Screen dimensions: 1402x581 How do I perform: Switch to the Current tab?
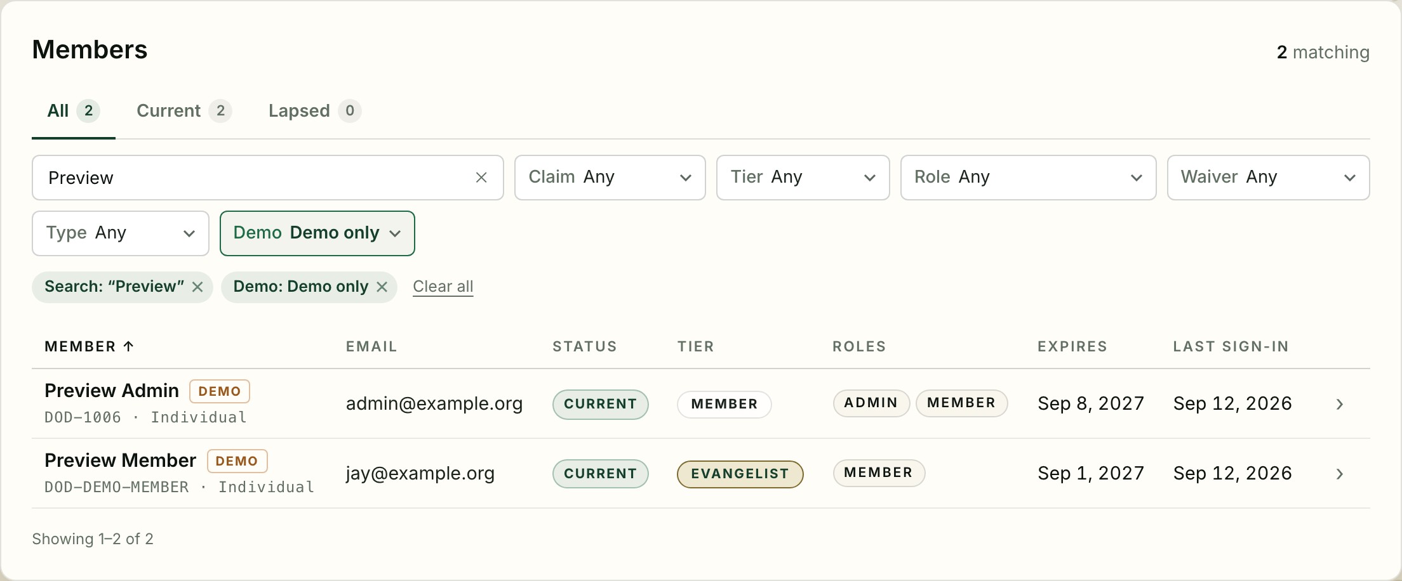(184, 111)
